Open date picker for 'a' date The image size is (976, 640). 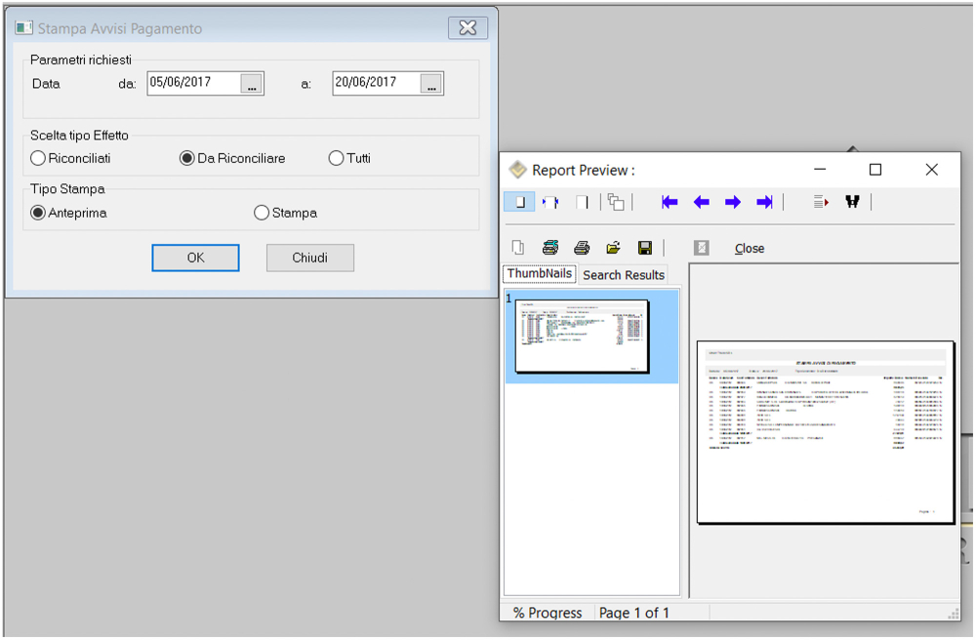[x=431, y=85]
